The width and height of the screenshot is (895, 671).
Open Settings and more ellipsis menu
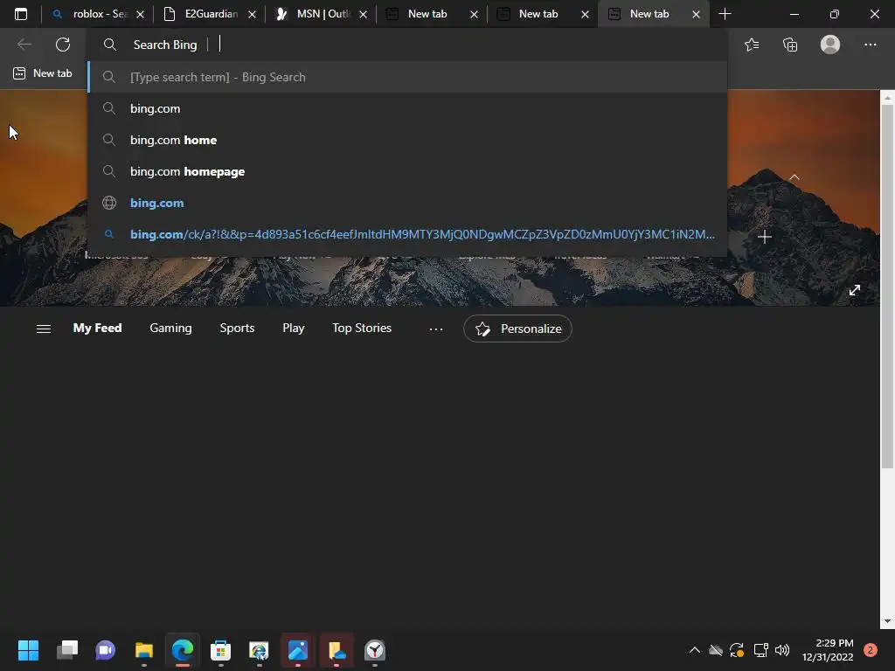(x=870, y=45)
